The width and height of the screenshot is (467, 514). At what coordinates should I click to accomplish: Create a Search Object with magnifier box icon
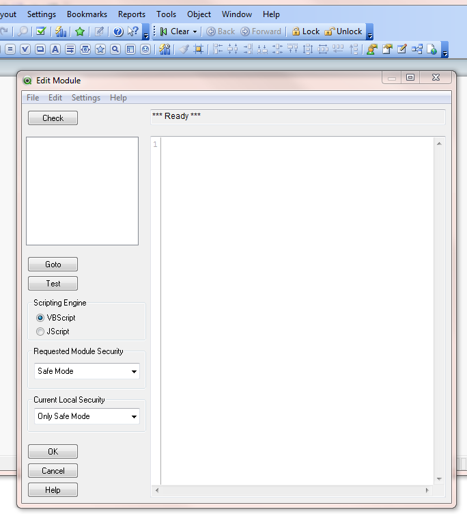(115, 49)
